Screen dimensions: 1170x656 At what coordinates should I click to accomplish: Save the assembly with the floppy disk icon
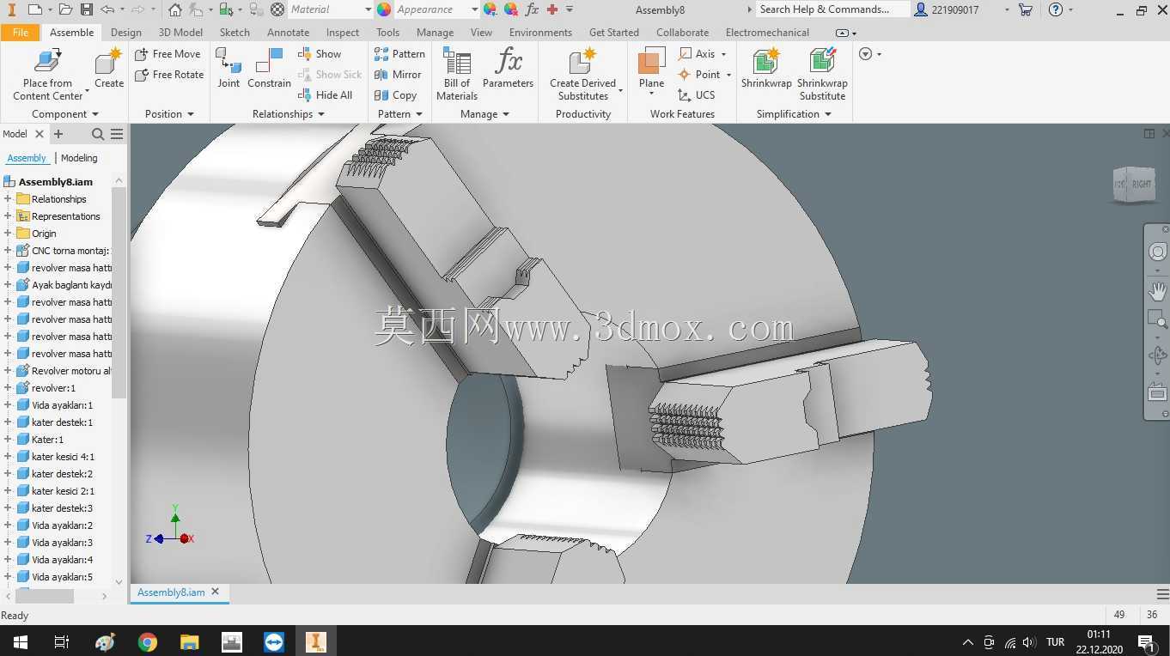pyautogui.click(x=87, y=9)
